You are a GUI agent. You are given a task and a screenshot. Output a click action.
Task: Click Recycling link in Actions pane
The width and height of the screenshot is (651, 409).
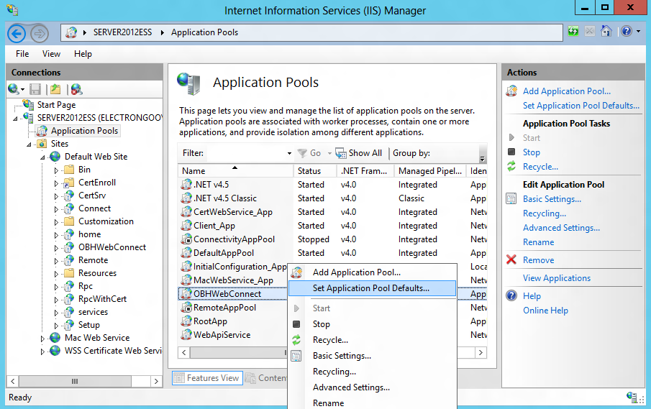[545, 213]
